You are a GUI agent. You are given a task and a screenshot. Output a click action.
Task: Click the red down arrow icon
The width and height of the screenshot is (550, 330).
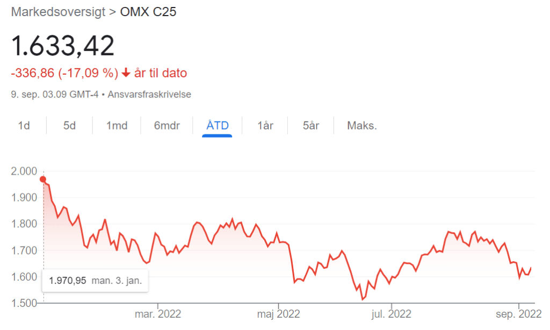[126, 73]
